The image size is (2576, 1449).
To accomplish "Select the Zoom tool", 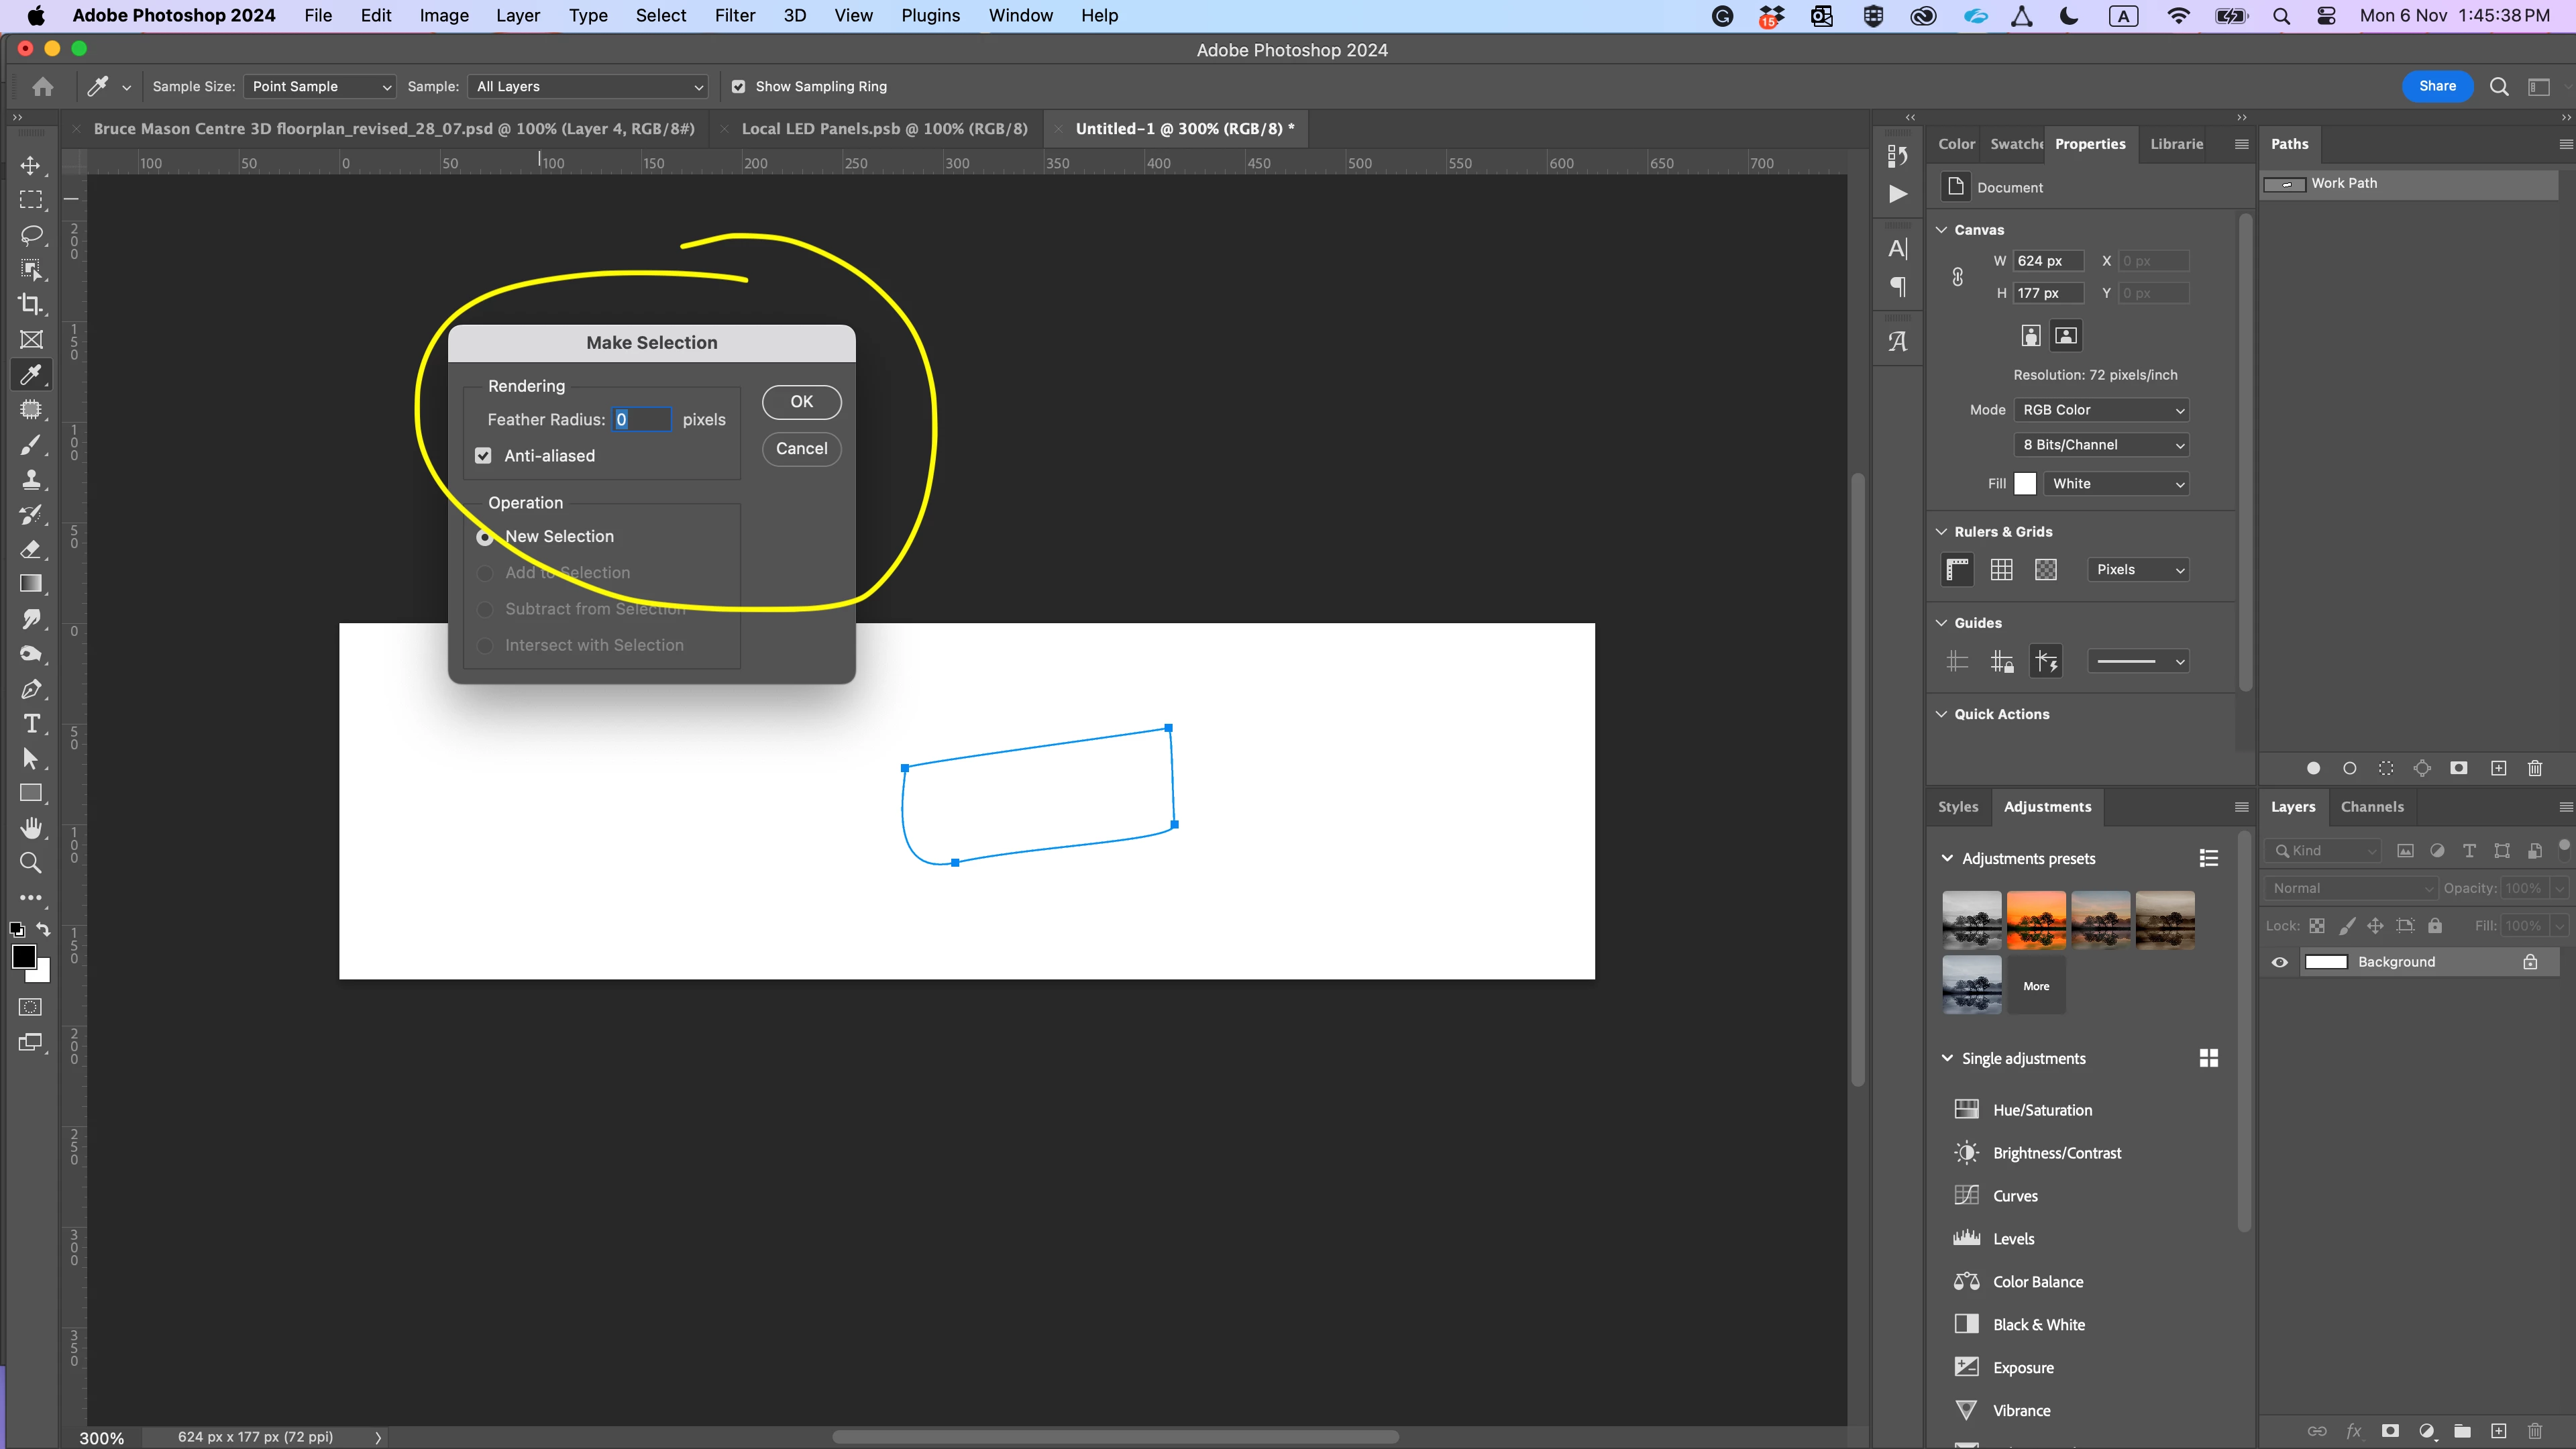I will point(31,862).
